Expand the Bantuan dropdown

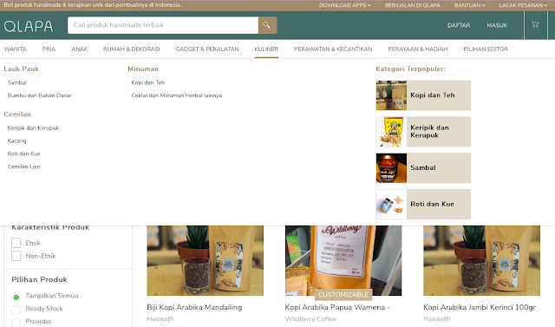[469, 5]
